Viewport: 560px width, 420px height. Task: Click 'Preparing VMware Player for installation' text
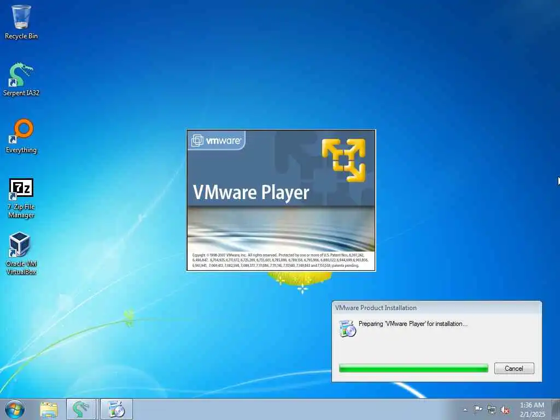pos(413,324)
